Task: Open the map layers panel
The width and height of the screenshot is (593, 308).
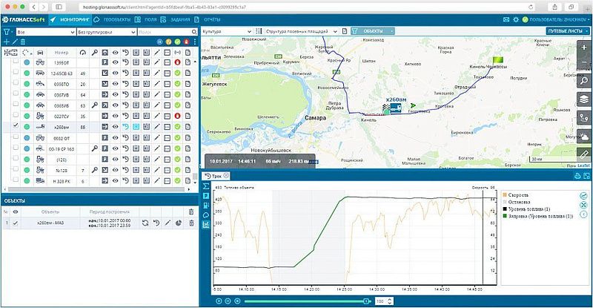Action: pos(584,99)
